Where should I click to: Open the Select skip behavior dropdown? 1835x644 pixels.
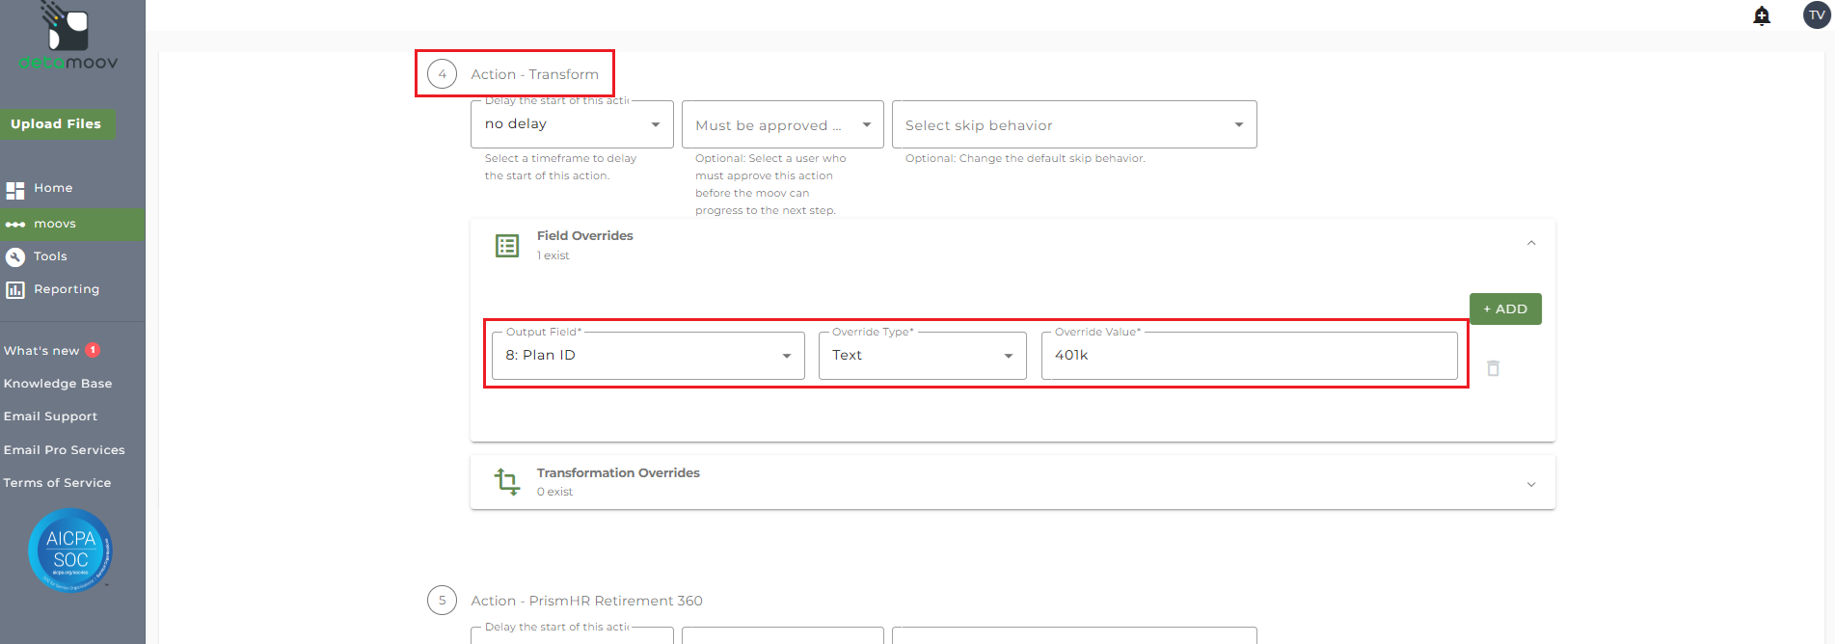point(1073,125)
